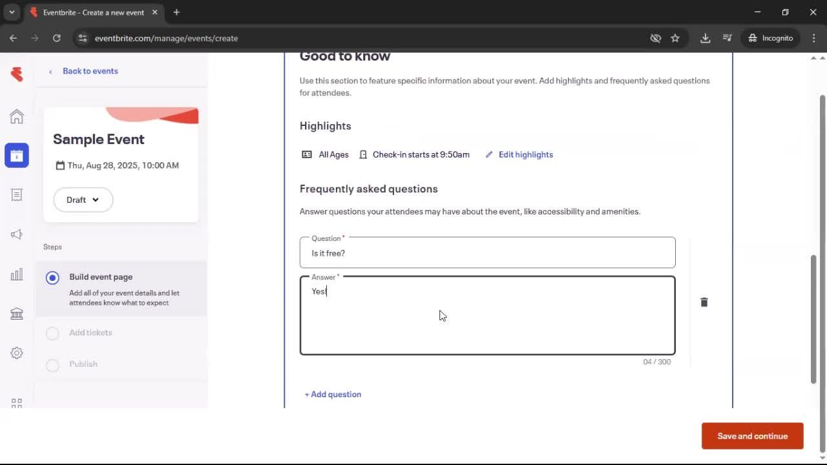Select the Build event page step radio
The height and width of the screenshot is (465, 827).
click(x=52, y=278)
